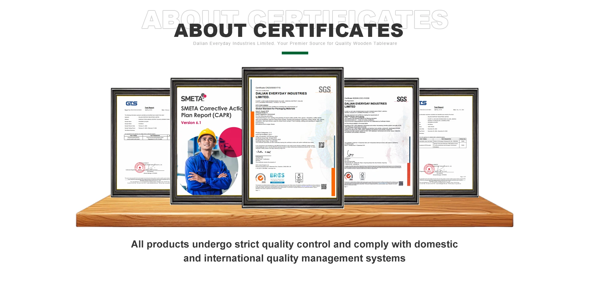The height and width of the screenshot is (283, 590).
Task: Click the 'Version 6.1' text on SMETA report
Action: [x=191, y=123]
